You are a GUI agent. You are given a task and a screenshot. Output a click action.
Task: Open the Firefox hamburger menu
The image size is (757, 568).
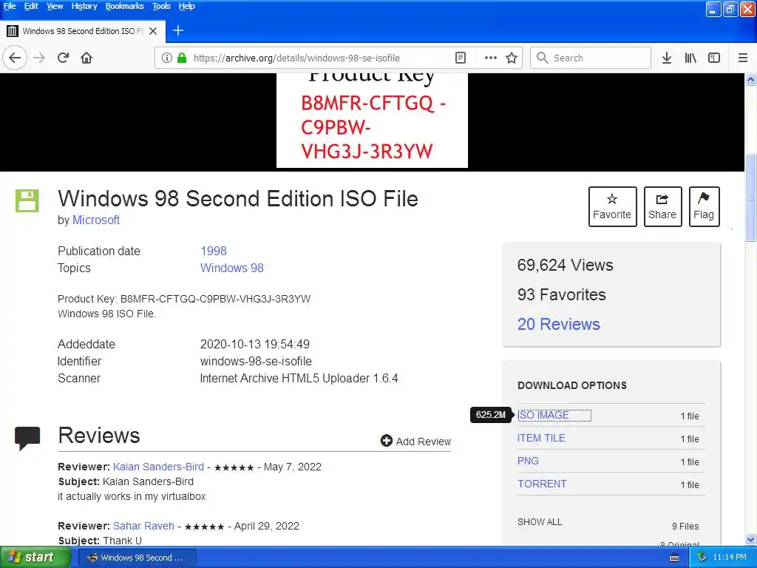pyautogui.click(x=743, y=58)
